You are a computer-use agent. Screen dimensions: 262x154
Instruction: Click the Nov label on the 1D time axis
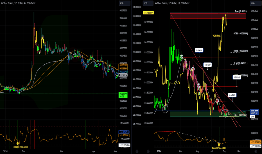(239, 151)
